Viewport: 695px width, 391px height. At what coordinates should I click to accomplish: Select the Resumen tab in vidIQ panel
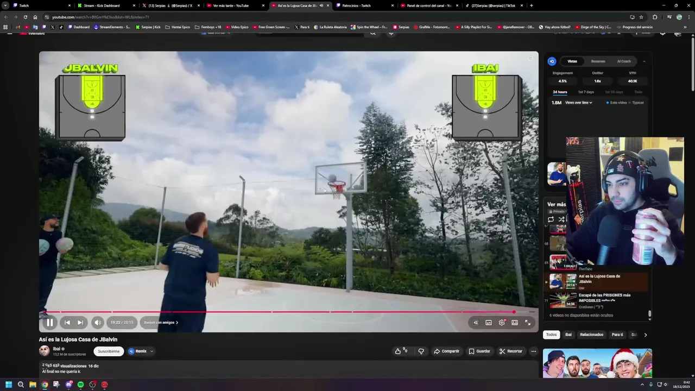tap(598, 61)
